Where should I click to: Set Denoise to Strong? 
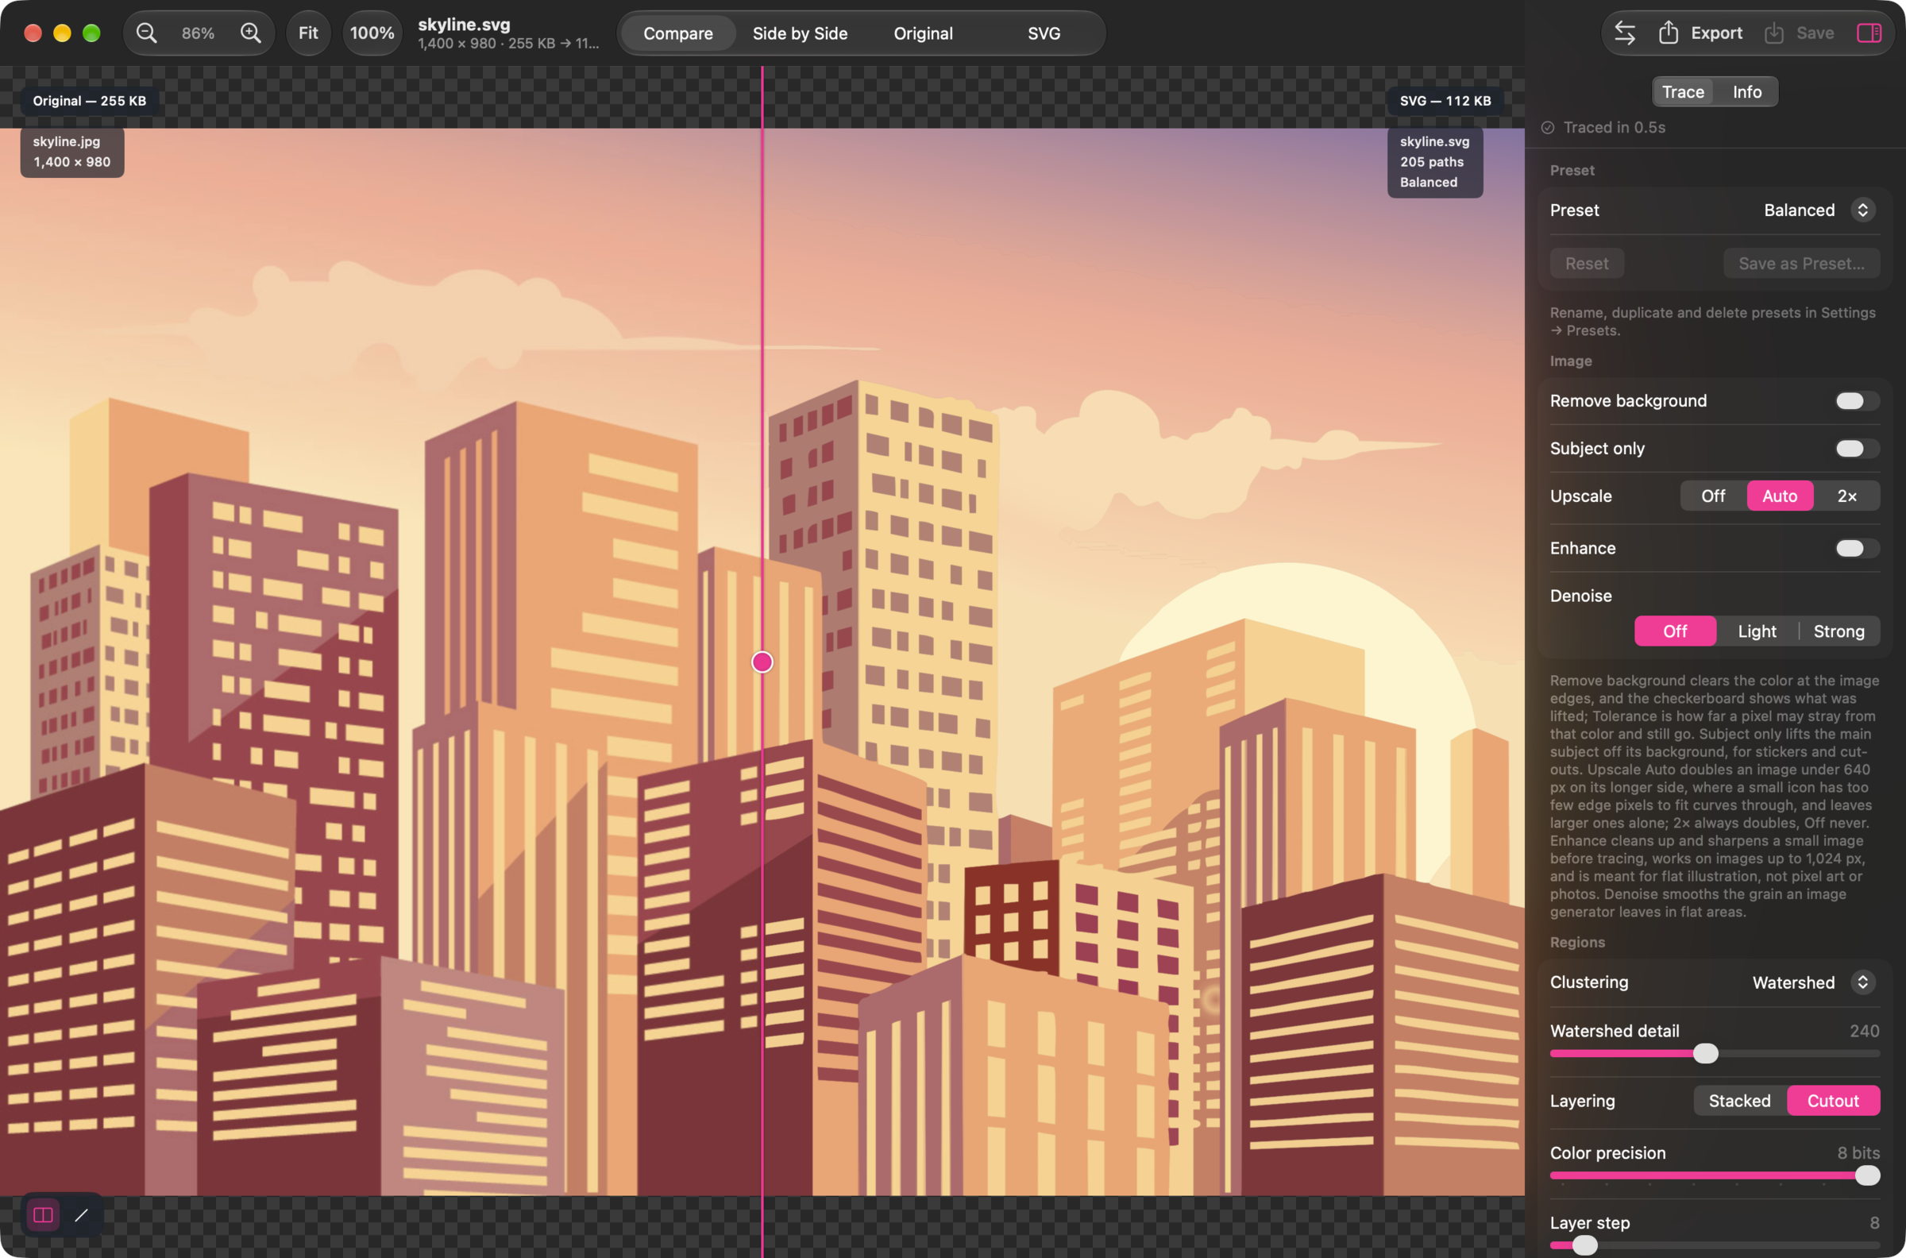coord(1838,631)
